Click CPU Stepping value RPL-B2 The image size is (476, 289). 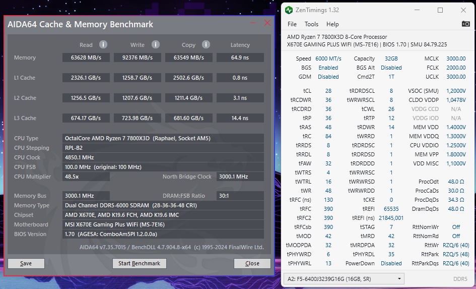click(x=163, y=148)
